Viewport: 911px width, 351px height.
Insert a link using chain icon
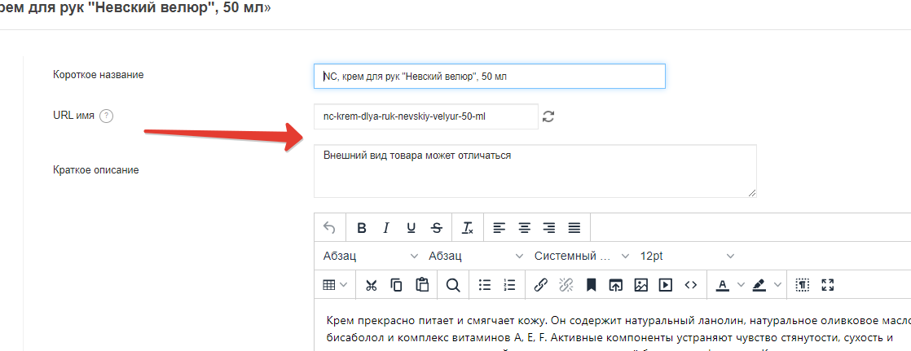coord(540,284)
